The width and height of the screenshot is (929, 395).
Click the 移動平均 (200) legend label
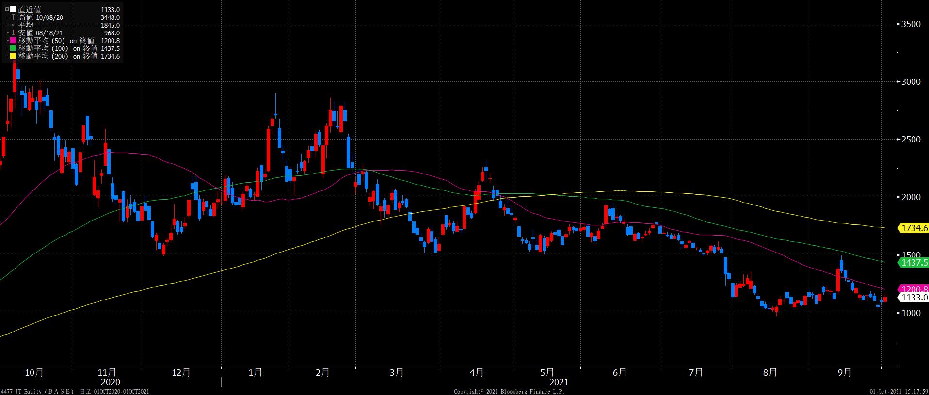coord(44,56)
